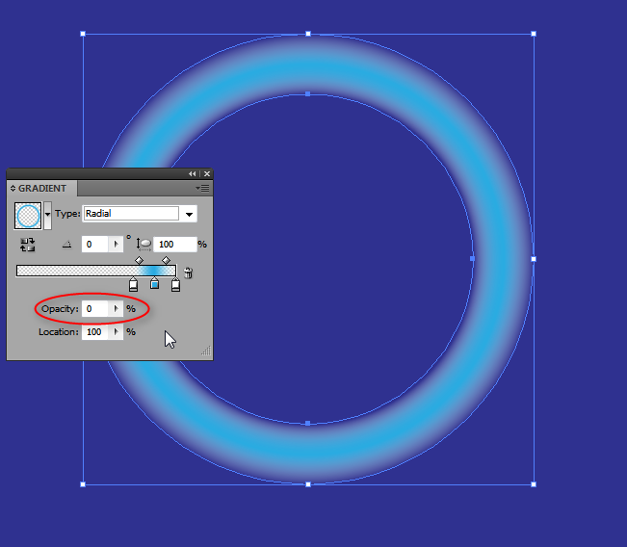The image size is (627, 547).
Task: Click the gradient fill preview thumbnail
Action: coord(29,214)
